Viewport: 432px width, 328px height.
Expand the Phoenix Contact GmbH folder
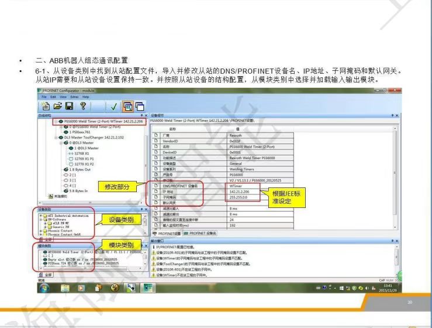tap(41, 234)
